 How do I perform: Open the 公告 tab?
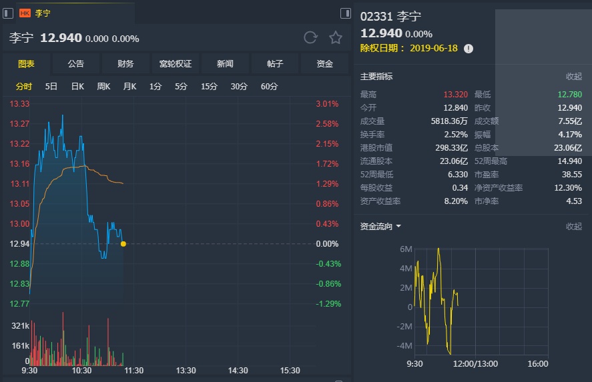tap(76, 63)
